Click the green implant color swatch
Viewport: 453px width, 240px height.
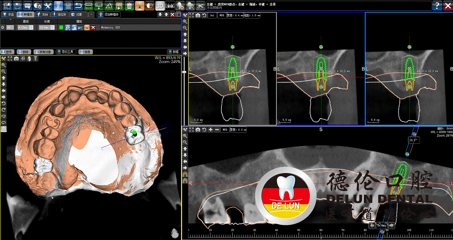[x=61, y=28]
